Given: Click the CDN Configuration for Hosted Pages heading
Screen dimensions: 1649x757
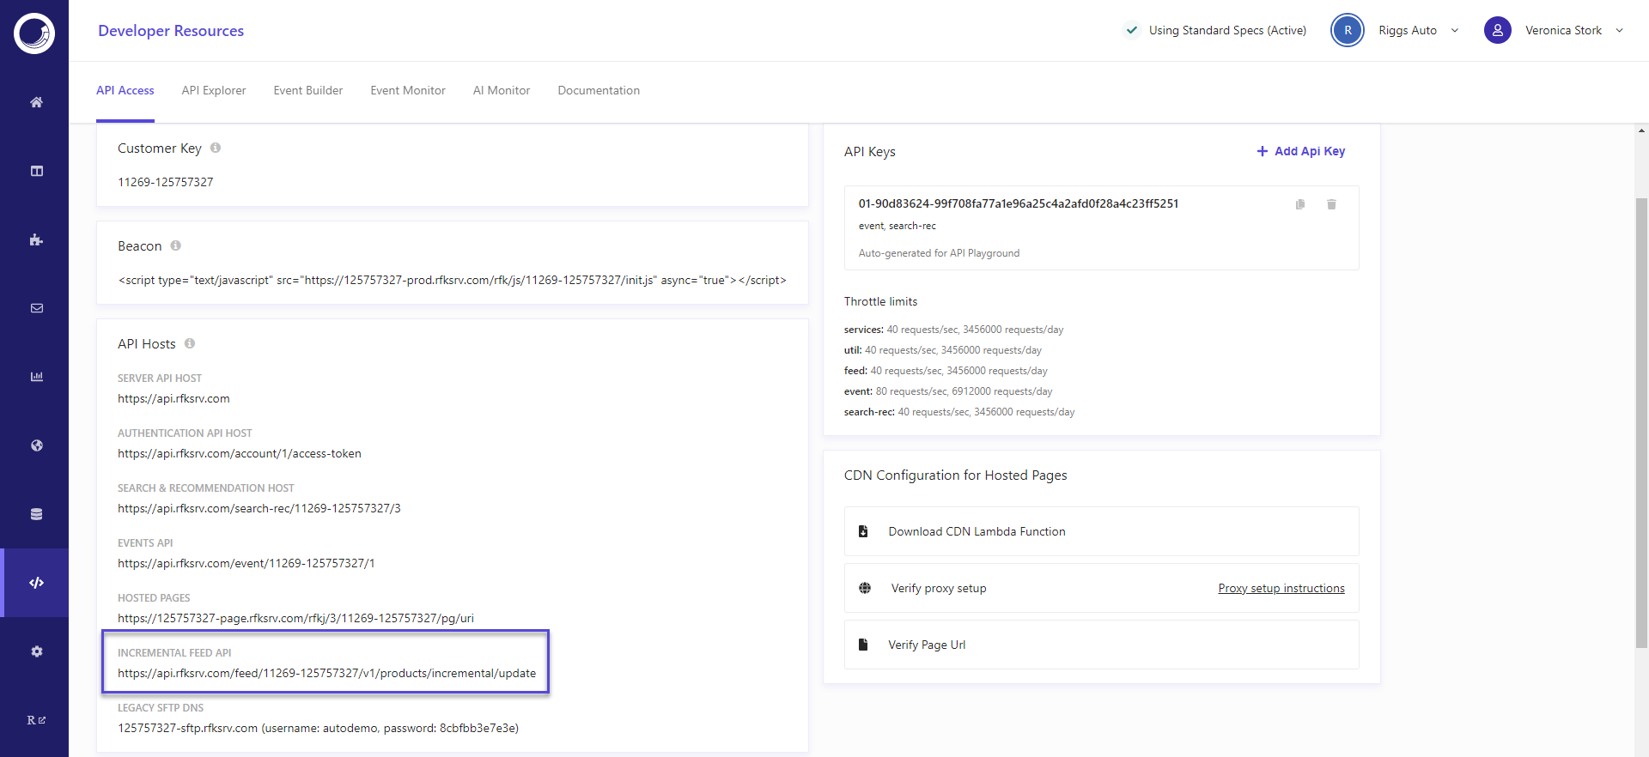Looking at the screenshot, I should click(x=956, y=475).
